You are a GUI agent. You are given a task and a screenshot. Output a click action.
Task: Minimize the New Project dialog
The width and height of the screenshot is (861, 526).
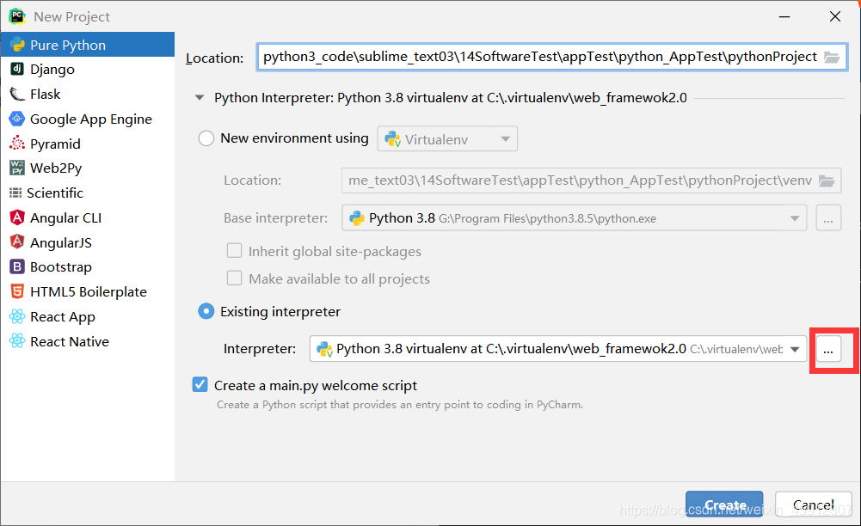784,16
